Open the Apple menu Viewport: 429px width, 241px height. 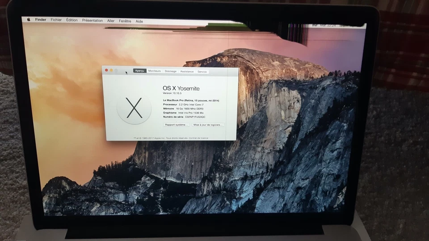click(x=29, y=19)
